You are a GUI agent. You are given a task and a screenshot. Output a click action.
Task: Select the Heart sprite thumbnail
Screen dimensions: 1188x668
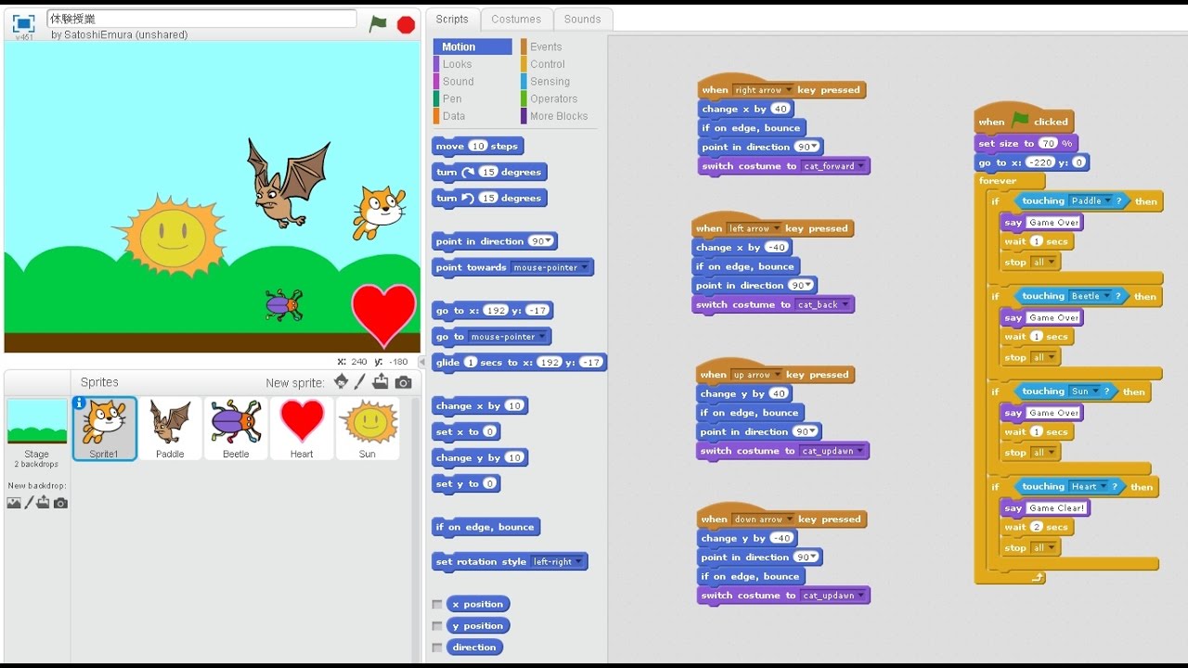pyautogui.click(x=301, y=429)
